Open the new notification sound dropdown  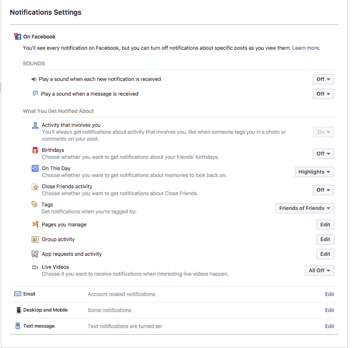(x=323, y=79)
